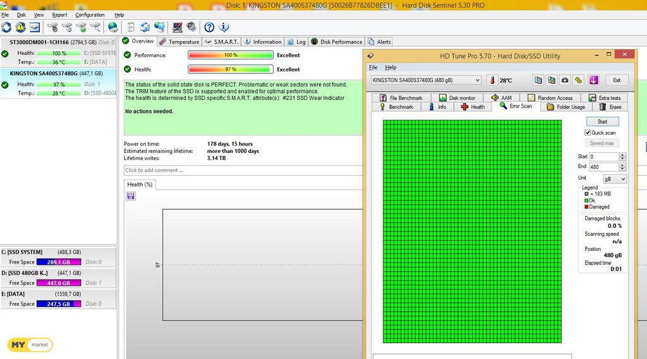Click the camera screenshot icon in HD Tune

pos(565,80)
